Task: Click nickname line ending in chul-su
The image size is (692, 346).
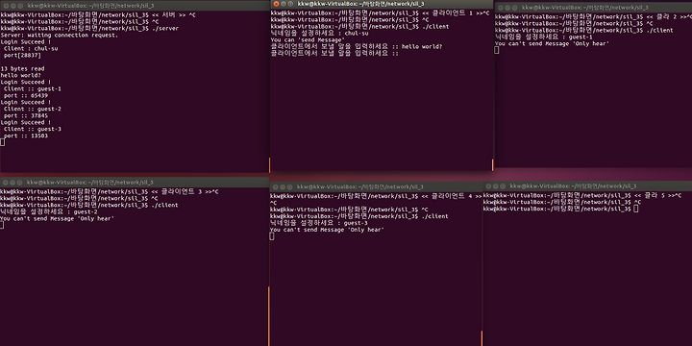Action: coord(319,33)
